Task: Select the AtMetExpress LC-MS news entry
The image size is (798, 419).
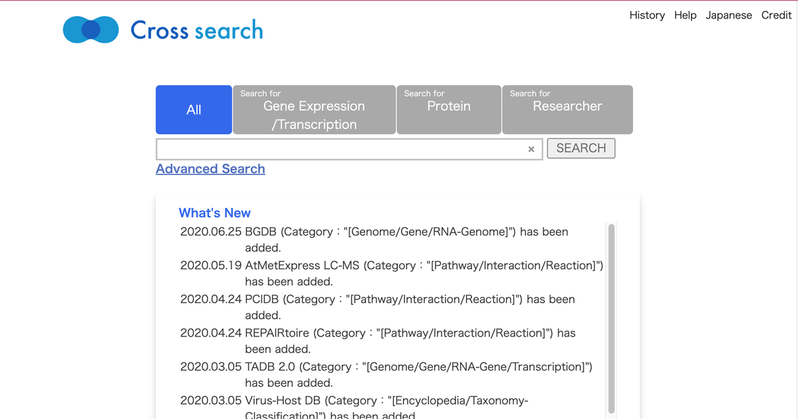Action: point(391,273)
